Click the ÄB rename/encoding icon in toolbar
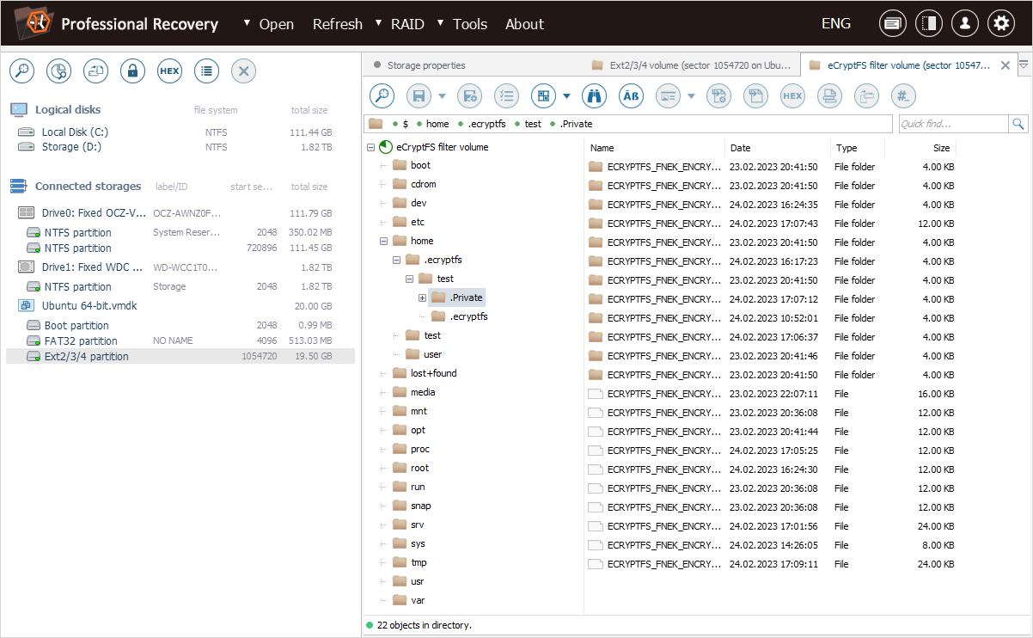Image resolution: width=1033 pixels, height=638 pixels. [x=631, y=96]
